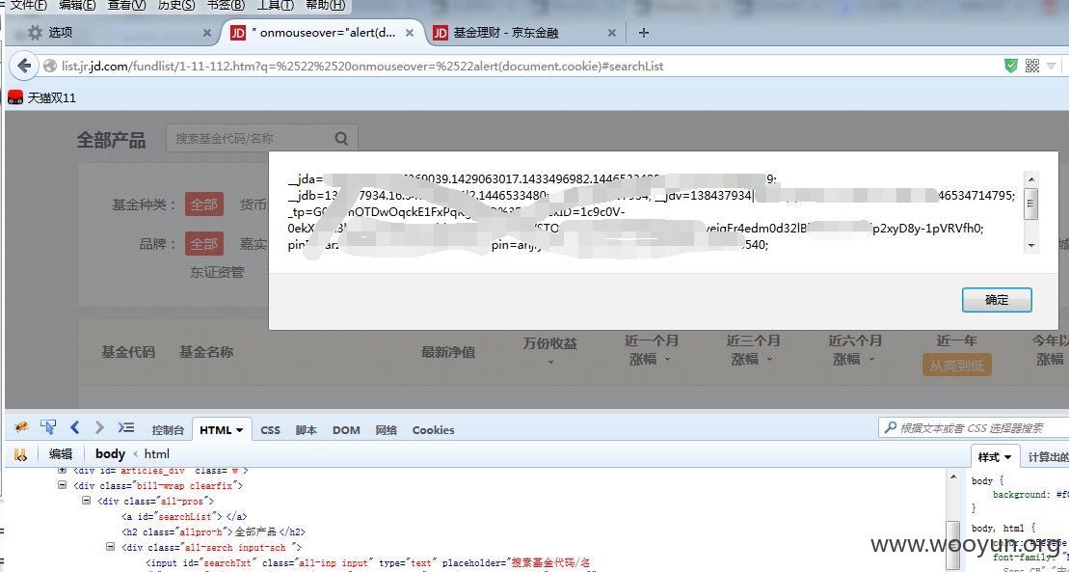Viewport: 1069px width, 572px height.
Task: Close the onmouseover alert tab
Action: [410, 32]
